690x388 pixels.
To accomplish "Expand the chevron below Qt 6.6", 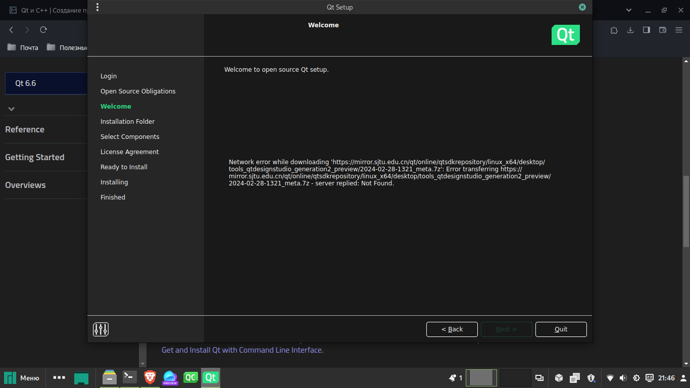I will (x=12, y=109).
